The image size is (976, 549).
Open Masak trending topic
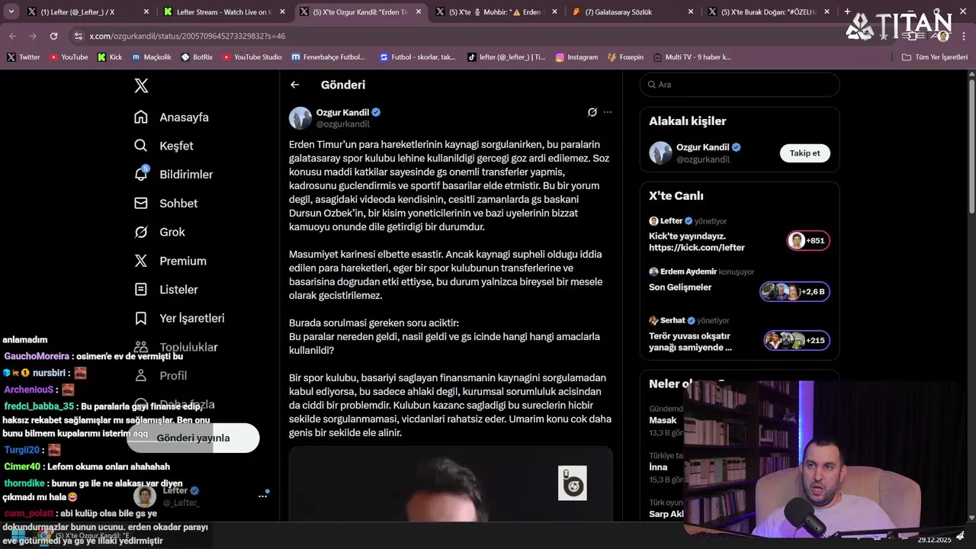(666, 421)
